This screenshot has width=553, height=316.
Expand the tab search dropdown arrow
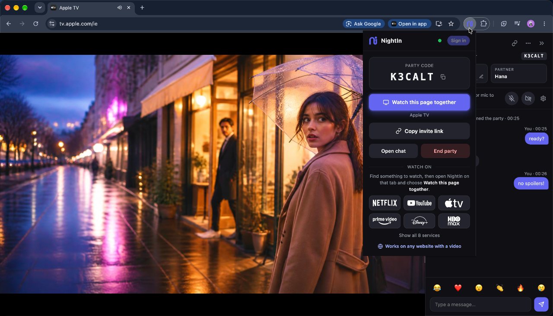39,8
